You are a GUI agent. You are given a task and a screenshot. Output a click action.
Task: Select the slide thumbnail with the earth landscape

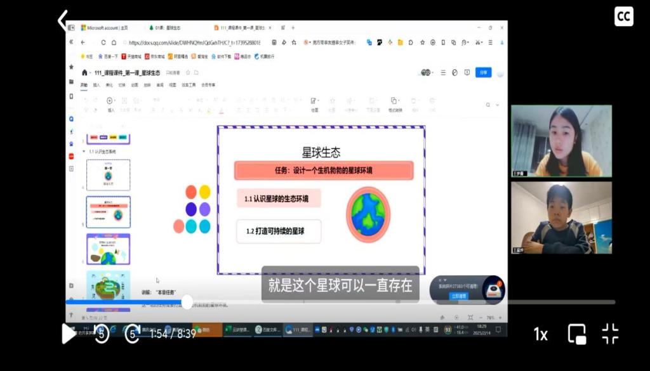108,249
